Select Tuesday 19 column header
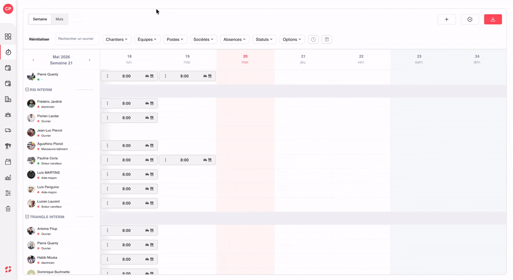Screen dimensions: 513x280 [x=187, y=59]
